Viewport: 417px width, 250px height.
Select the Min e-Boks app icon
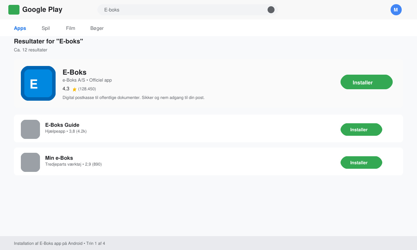pos(30,162)
